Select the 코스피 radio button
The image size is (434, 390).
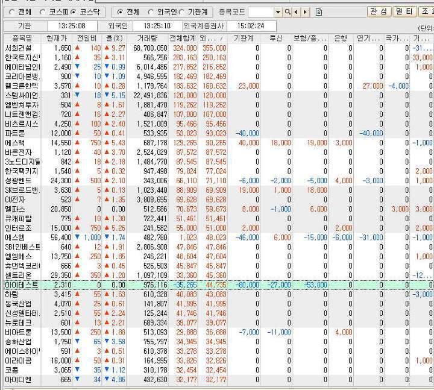coord(43,12)
